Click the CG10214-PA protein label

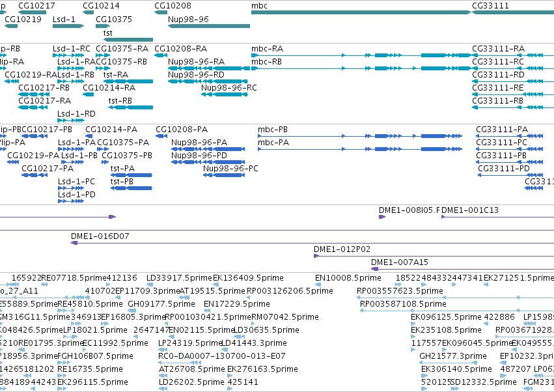[111, 130]
